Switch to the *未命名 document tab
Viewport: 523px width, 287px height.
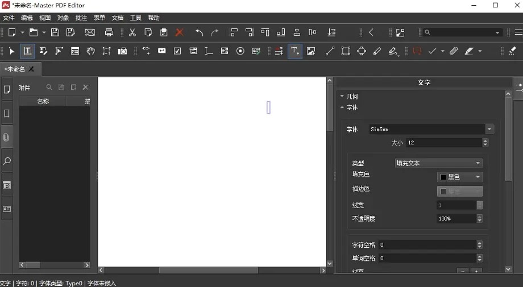click(15, 69)
